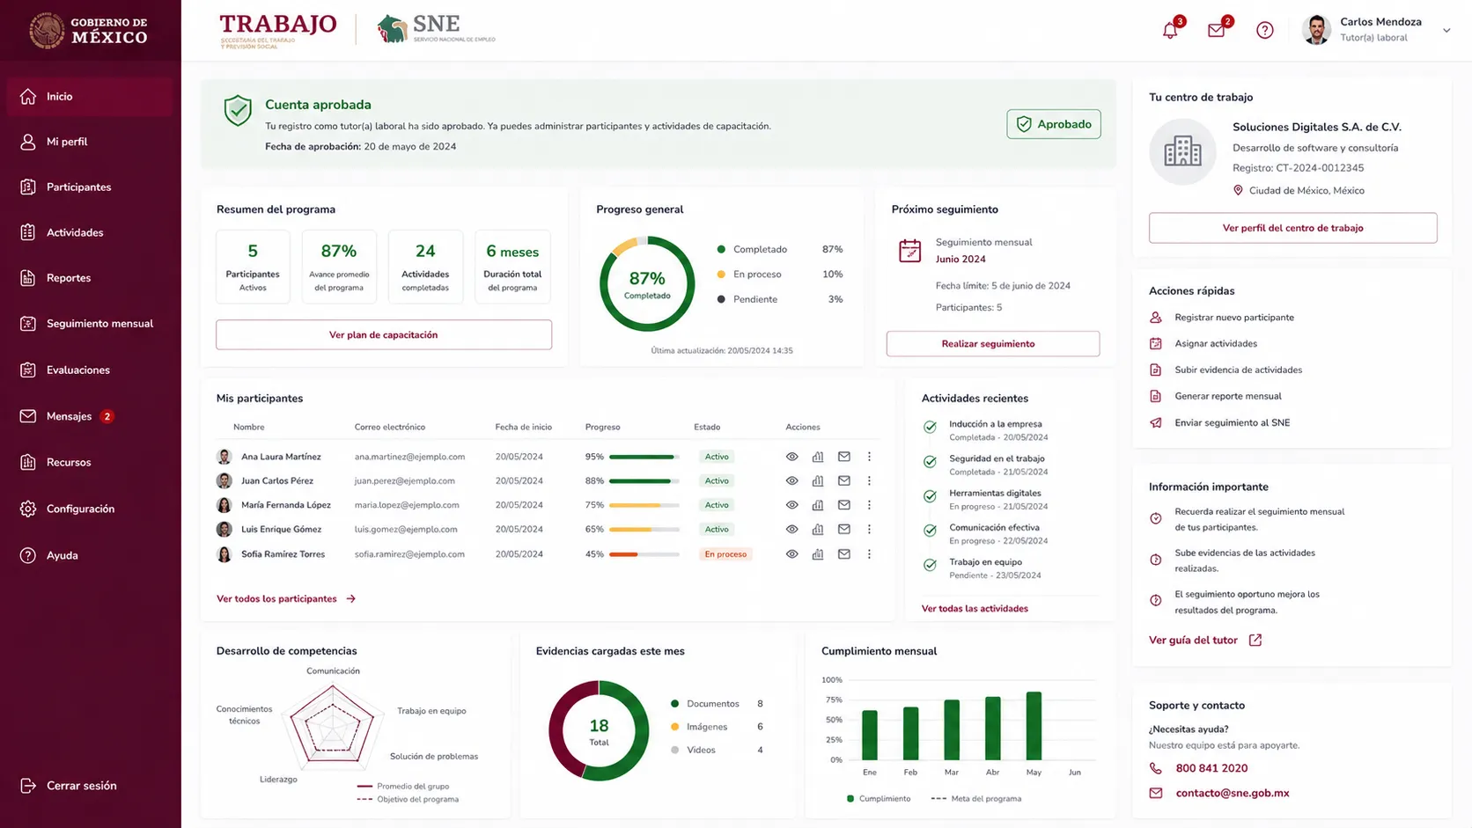This screenshot has width=1472, height=828.
Task: View details eye icon for Ana Laura Martínez
Action: [792, 457]
